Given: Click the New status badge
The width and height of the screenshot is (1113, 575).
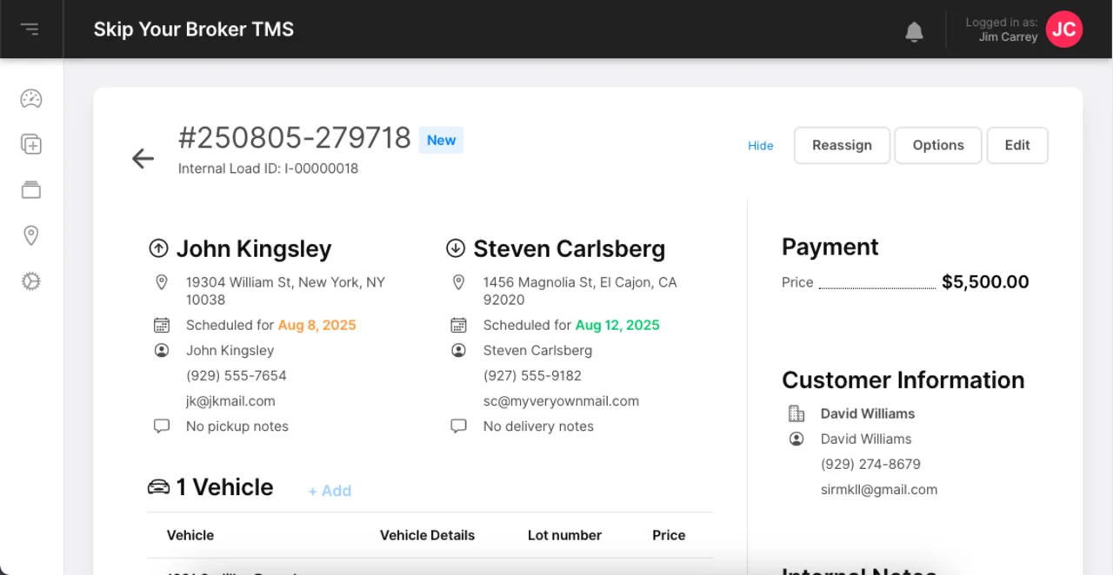Looking at the screenshot, I should click(441, 140).
